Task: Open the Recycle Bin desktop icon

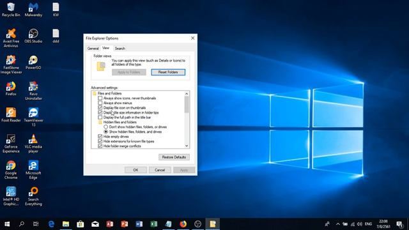Action: tap(11, 10)
